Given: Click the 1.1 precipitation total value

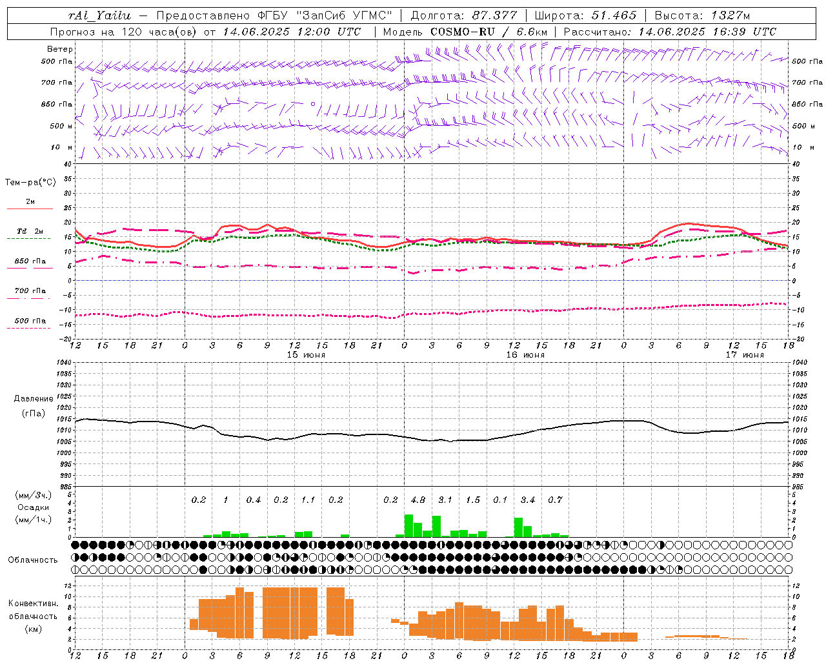Looking at the screenshot, I should (x=308, y=500).
